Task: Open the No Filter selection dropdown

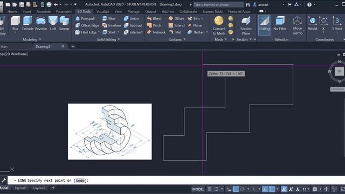Action: (x=280, y=32)
